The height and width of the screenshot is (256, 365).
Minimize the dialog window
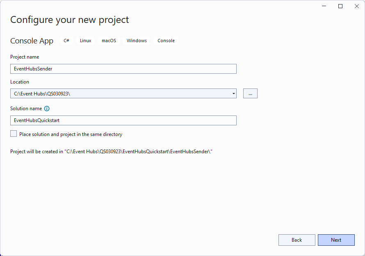pyautogui.click(x=324, y=6)
